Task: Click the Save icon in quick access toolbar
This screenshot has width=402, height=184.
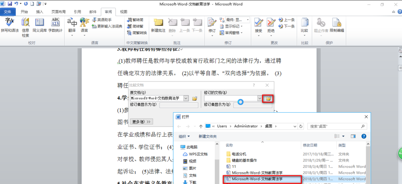Action: point(10,4)
